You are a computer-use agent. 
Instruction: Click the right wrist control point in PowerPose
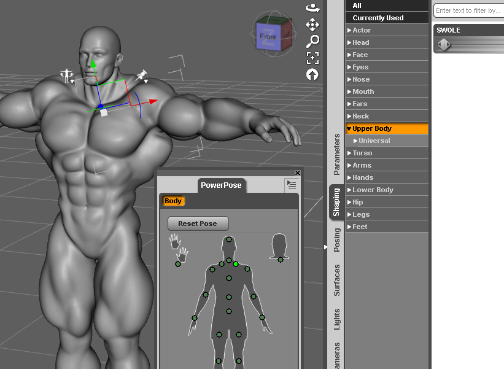[x=195, y=318]
